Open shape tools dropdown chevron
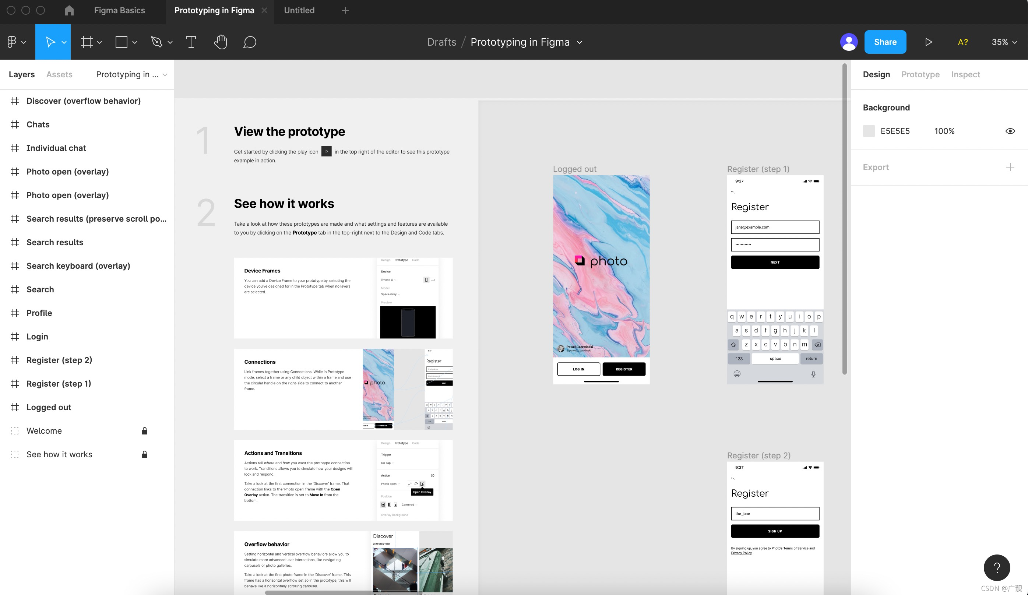Image resolution: width=1028 pixels, height=595 pixels. 135,42
